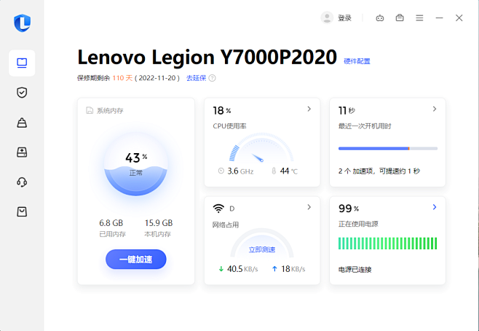Open the game controller icon in title bar
The width and height of the screenshot is (479, 331).
pos(380,18)
